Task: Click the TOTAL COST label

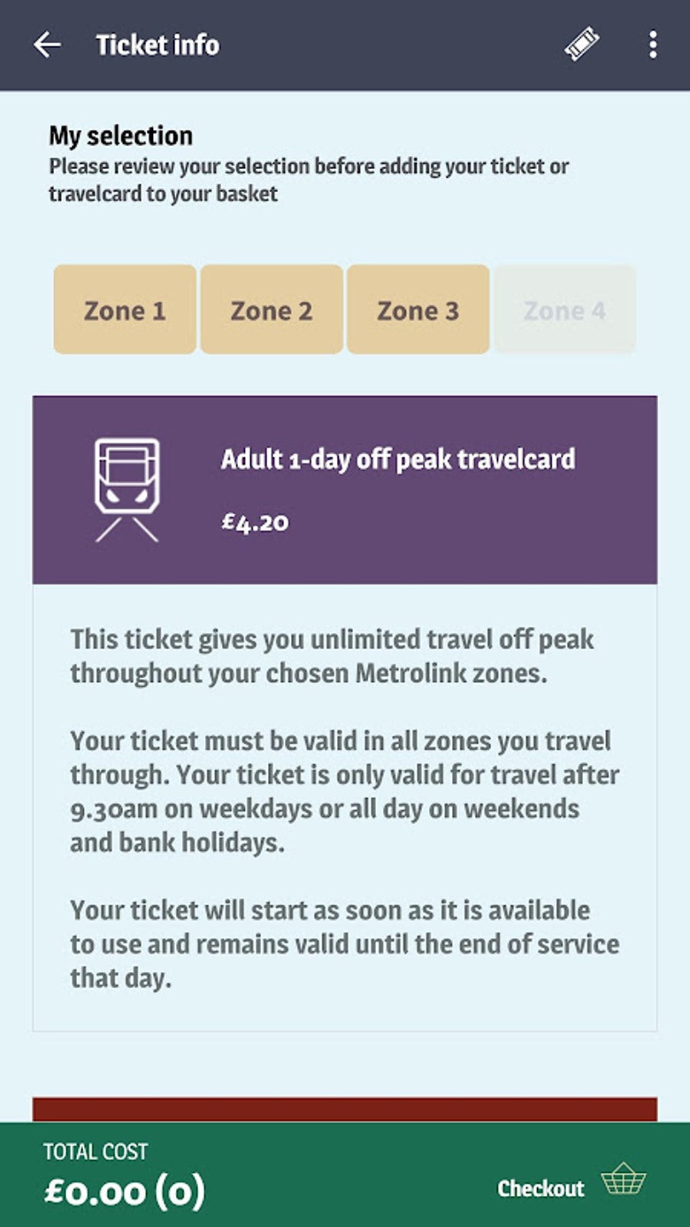Action: tap(95, 1151)
